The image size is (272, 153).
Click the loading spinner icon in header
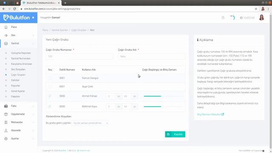pyautogui.click(x=232, y=17)
